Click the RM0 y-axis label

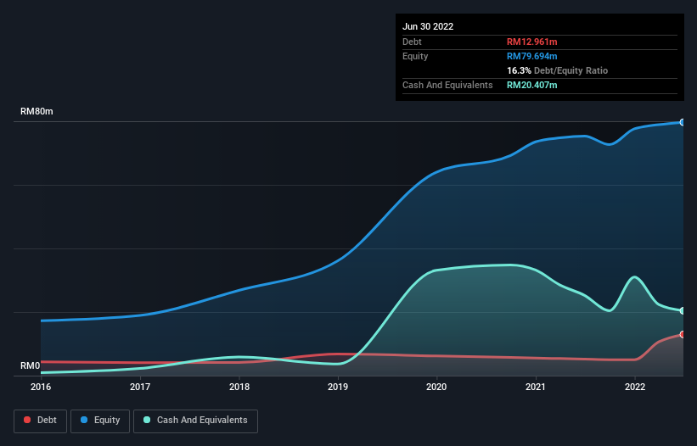click(x=31, y=365)
